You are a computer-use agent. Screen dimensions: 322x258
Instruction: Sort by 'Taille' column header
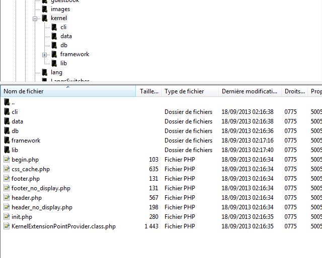[148, 91]
